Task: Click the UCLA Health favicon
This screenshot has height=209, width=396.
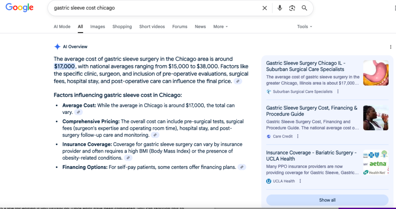Action: point(269,181)
